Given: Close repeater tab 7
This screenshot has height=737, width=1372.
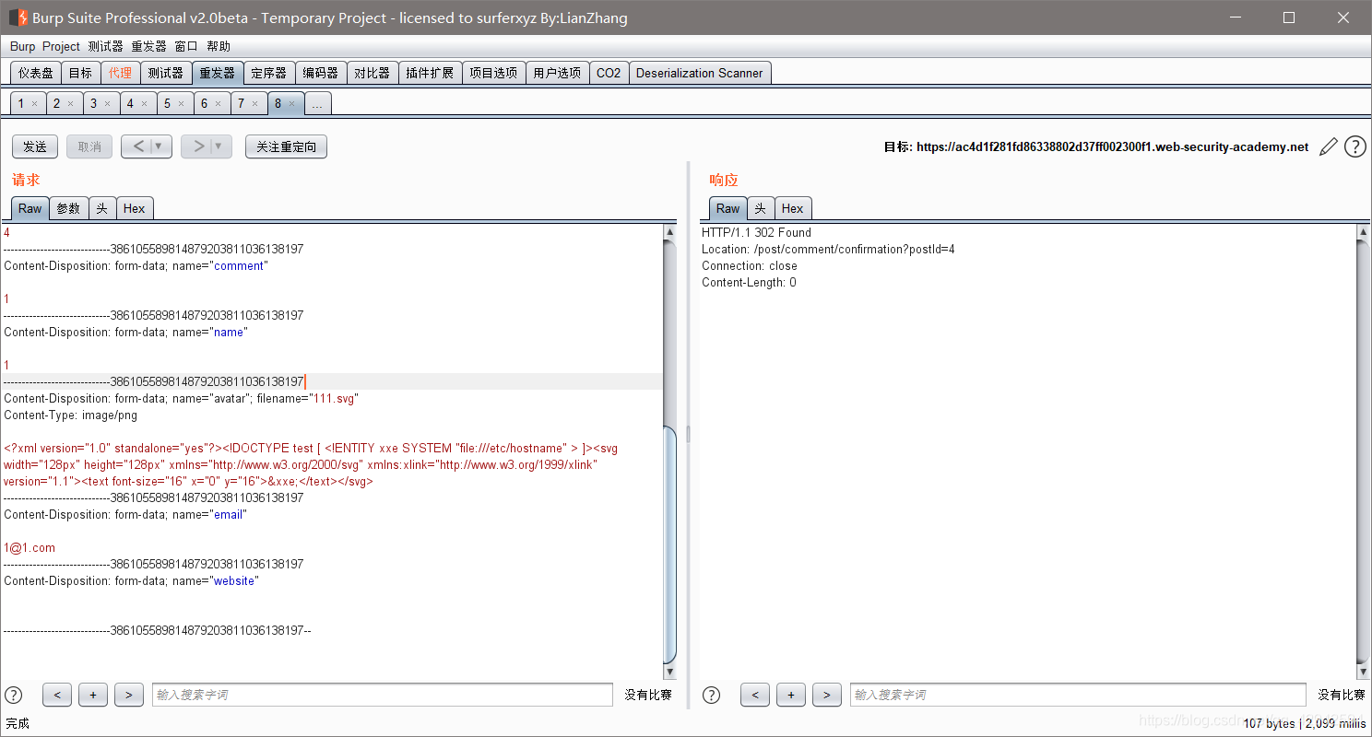Looking at the screenshot, I should pos(254,104).
